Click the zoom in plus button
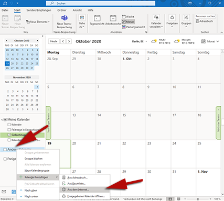The width and height of the screenshot is (224, 201). tap(210, 199)
